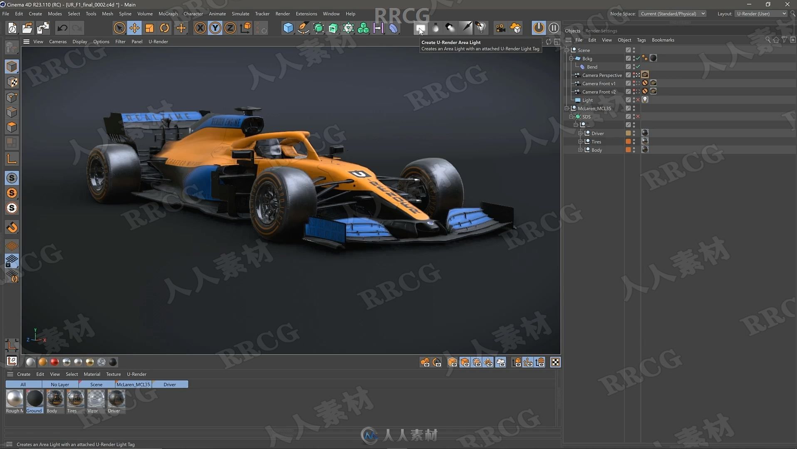The height and width of the screenshot is (449, 797).
Task: Click the material tag on Tires object
Action: click(645, 141)
